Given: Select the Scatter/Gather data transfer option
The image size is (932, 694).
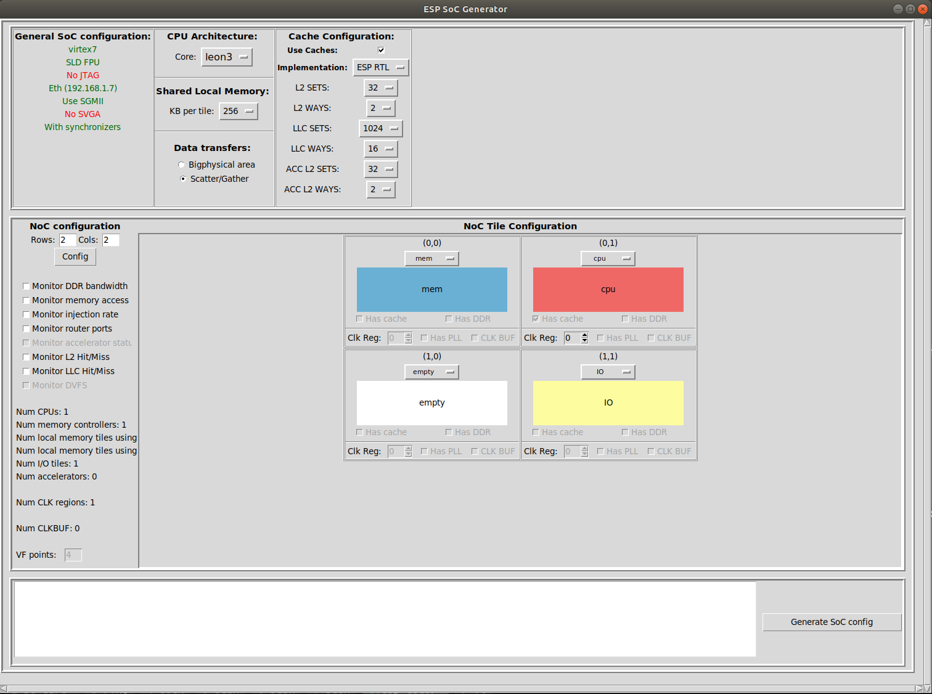Looking at the screenshot, I should 182,178.
